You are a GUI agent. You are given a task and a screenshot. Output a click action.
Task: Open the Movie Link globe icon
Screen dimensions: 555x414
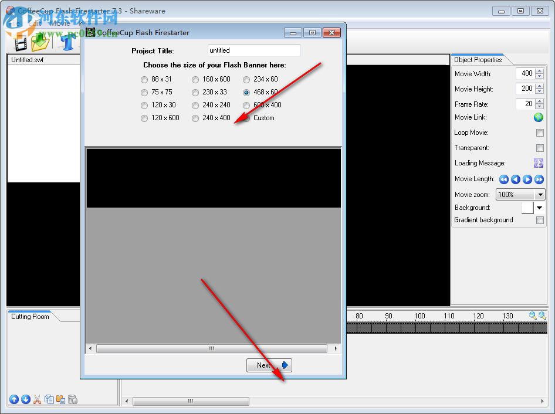(x=539, y=117)
